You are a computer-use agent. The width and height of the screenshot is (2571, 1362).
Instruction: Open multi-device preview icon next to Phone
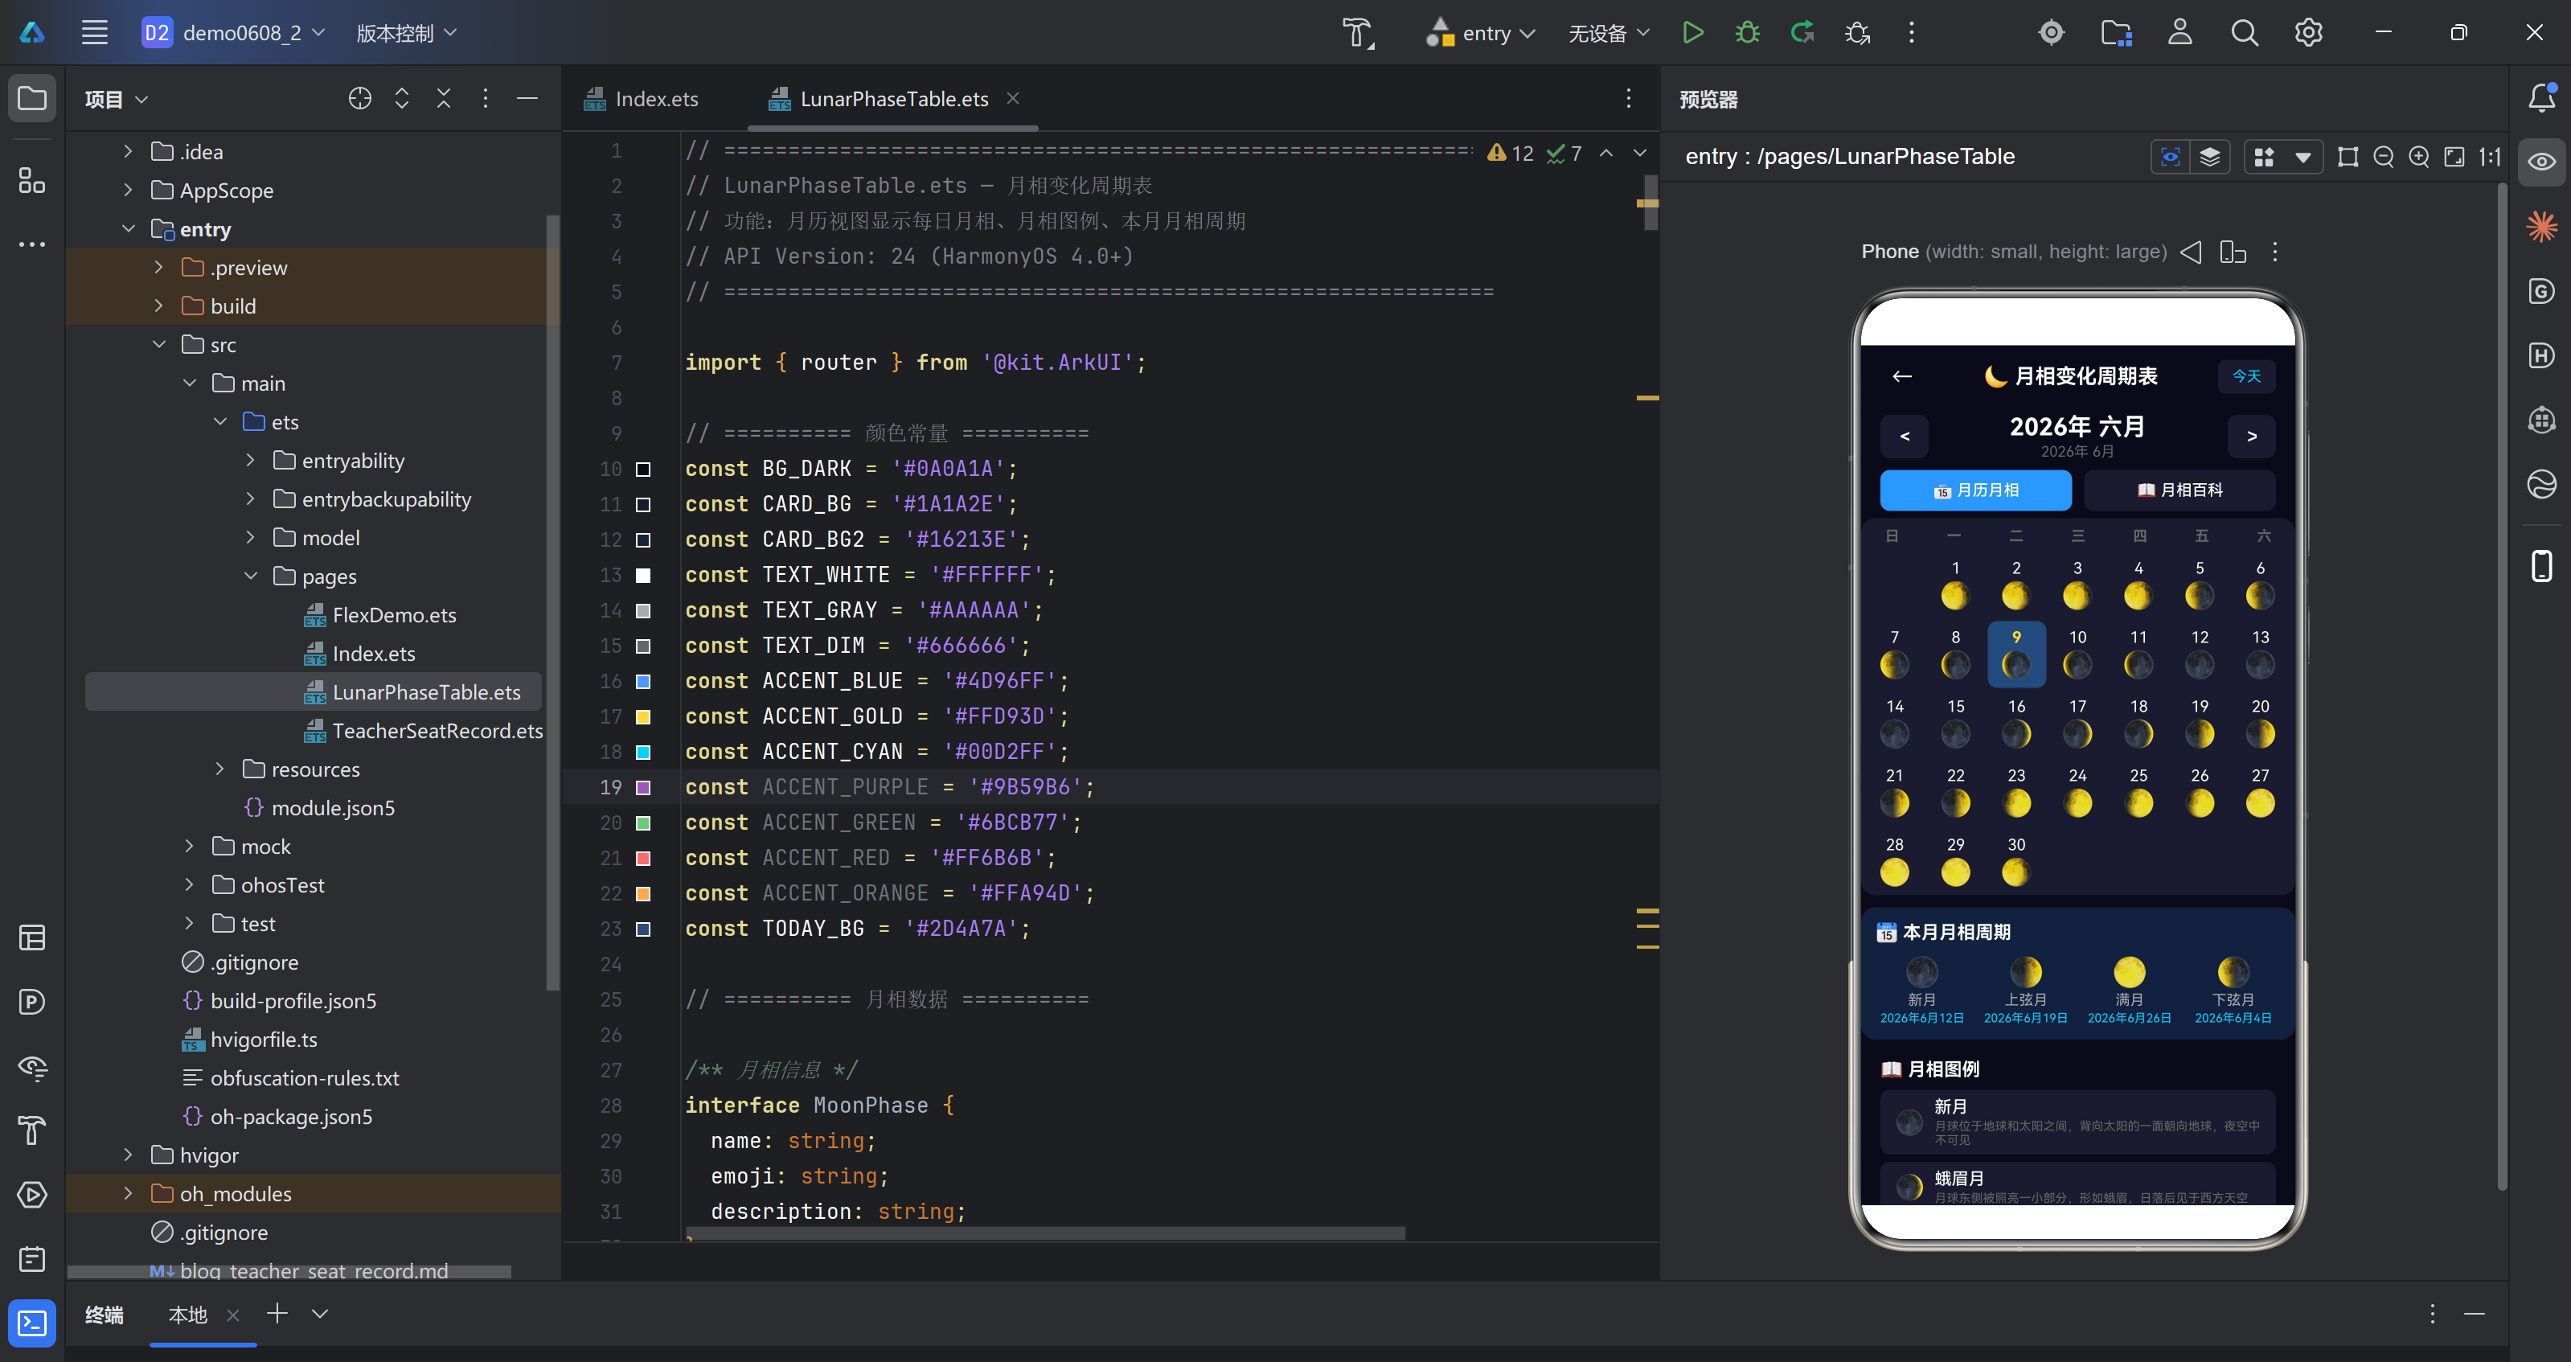coord(2232,252)
